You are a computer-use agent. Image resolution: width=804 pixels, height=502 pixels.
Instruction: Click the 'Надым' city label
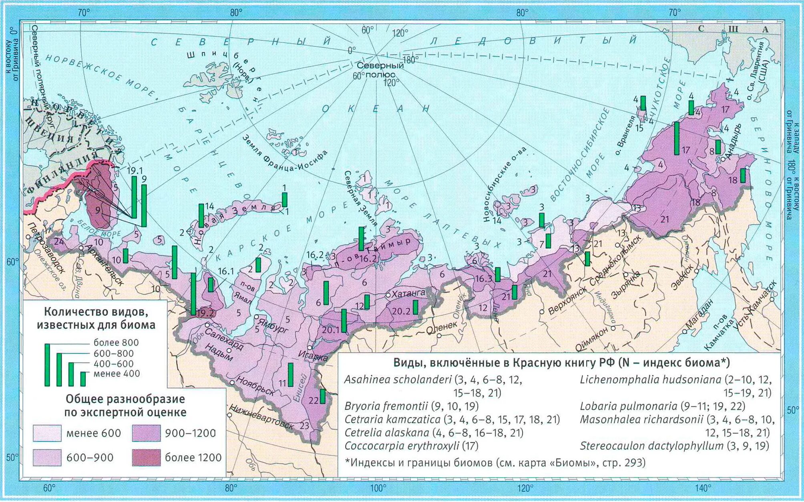click(219, 352)
